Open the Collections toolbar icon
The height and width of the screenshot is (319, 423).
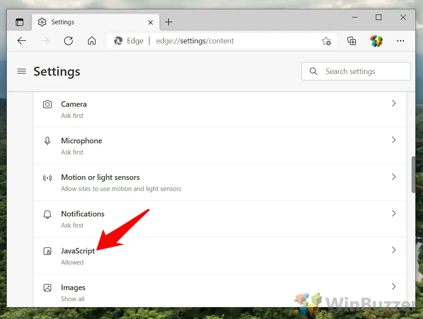[352, 41]
